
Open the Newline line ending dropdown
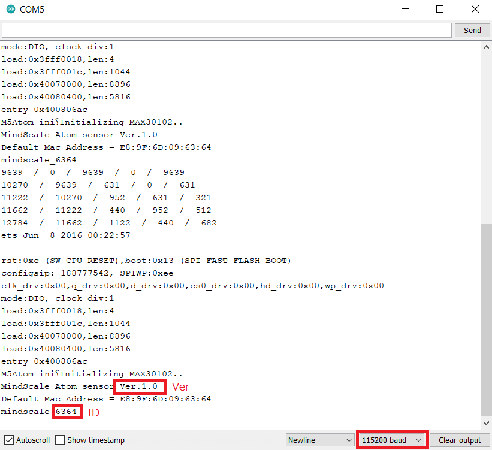pos(320,440)
